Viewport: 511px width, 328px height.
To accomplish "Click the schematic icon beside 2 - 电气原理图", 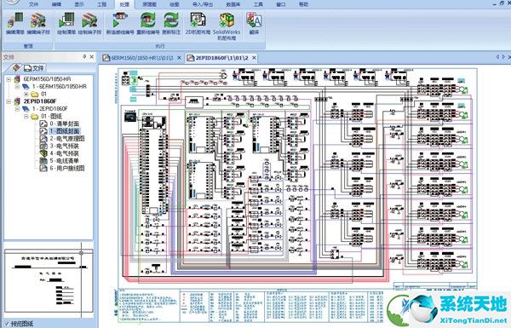I will tap(43, 139).
